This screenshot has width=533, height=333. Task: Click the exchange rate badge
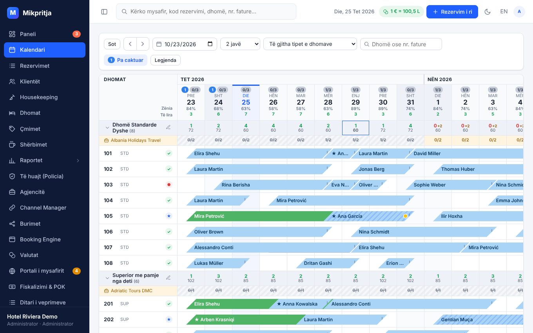click(401, 12)
